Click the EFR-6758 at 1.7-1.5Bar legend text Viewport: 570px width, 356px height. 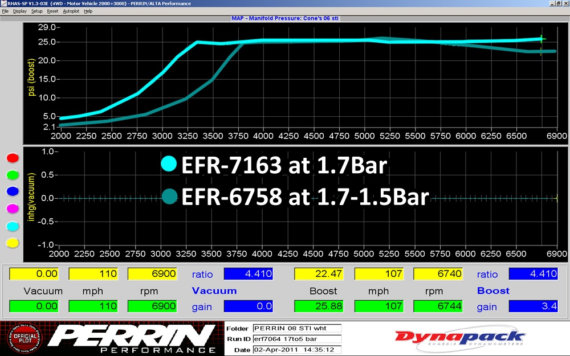click(x=306, y=197)
